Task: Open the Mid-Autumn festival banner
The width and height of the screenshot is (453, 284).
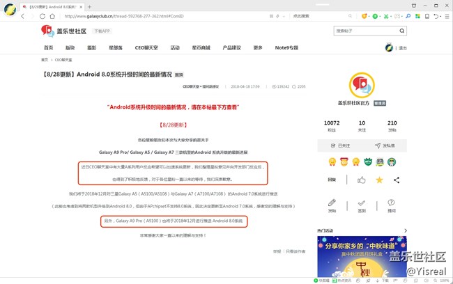Action: [x=362, y=256]
